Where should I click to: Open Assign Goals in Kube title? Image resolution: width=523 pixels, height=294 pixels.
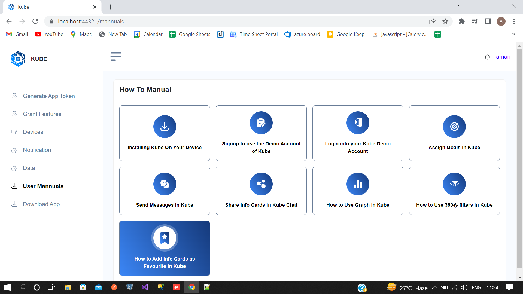[x=454, y=148]
